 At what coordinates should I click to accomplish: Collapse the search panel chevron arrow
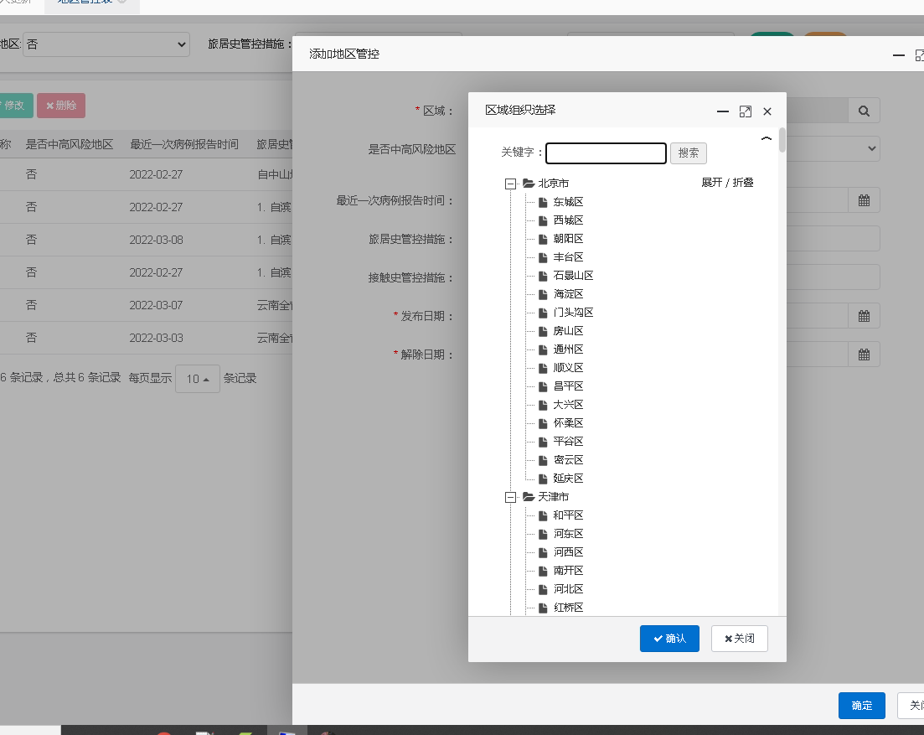click(x=766, y=138)
